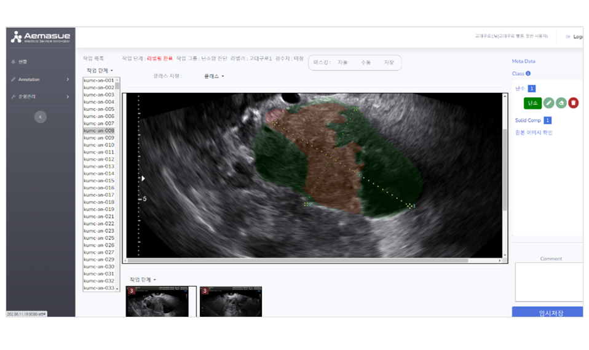This screenshot has width=589, height=350.
Task: Click the 난소 class label
Action: pyautogui.click(x=520, y=89)
